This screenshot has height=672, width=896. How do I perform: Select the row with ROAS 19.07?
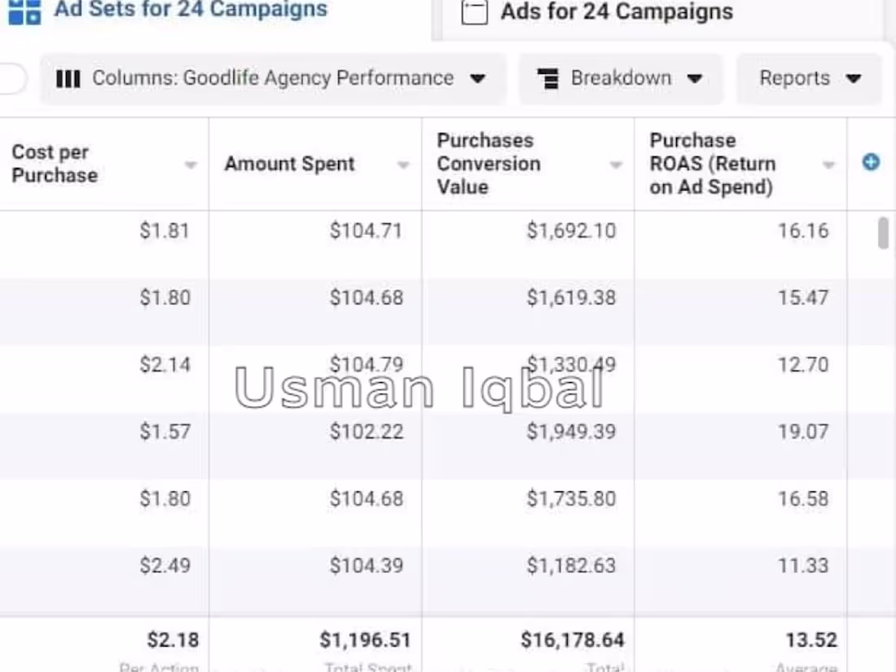(448, 432)
